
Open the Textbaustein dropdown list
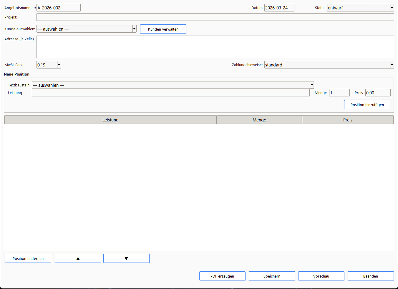point(312,85)
